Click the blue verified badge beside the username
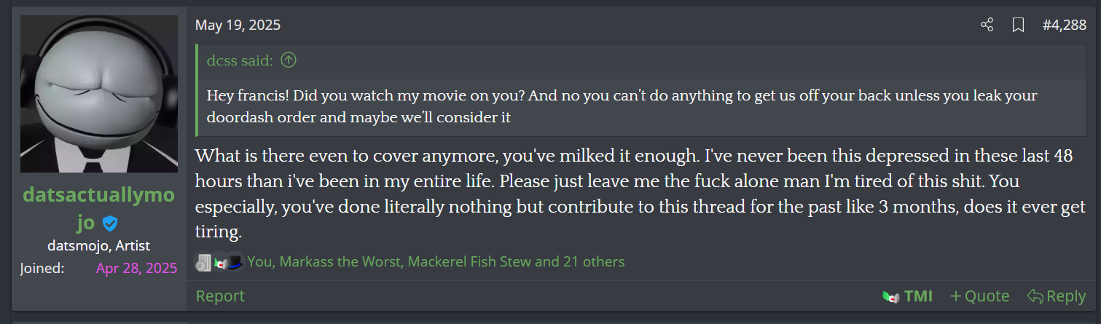Screen dimensions: 1101x324 pos(110,224)
